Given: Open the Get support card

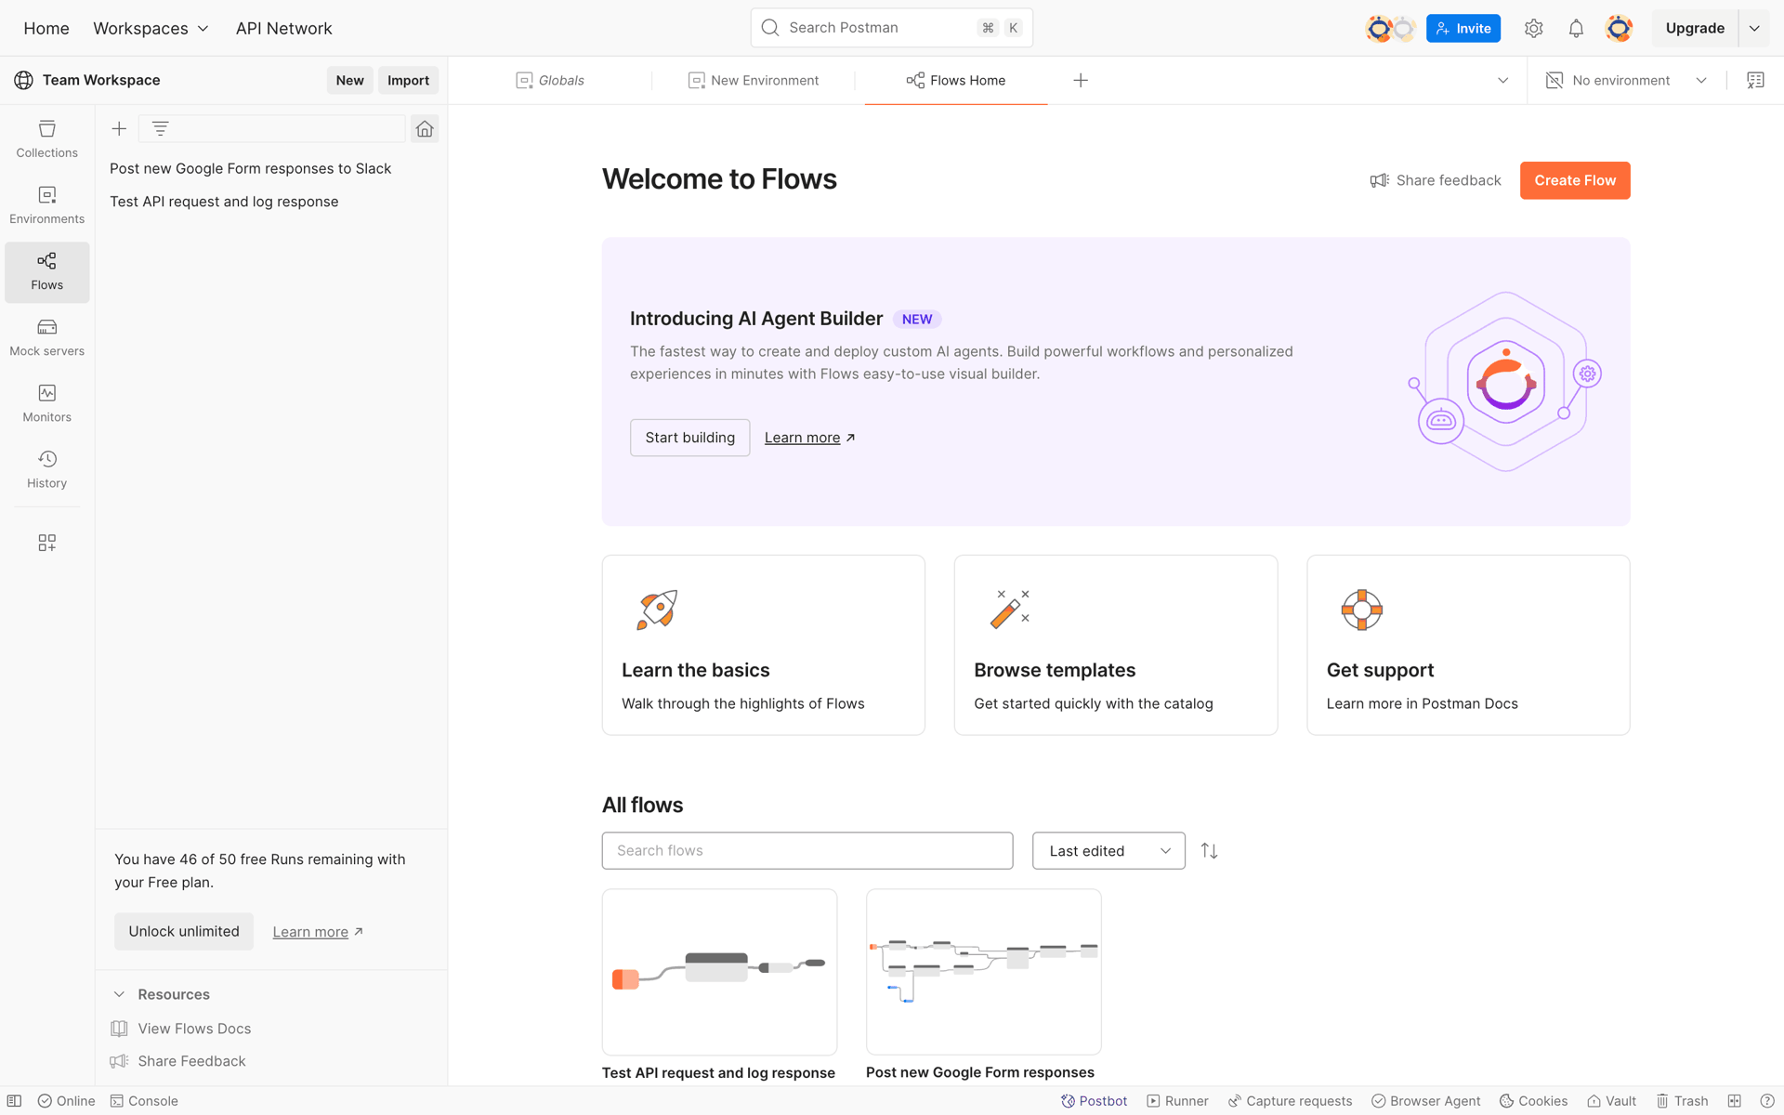Looking at the screenshot, I should (x=1468, y=645).
